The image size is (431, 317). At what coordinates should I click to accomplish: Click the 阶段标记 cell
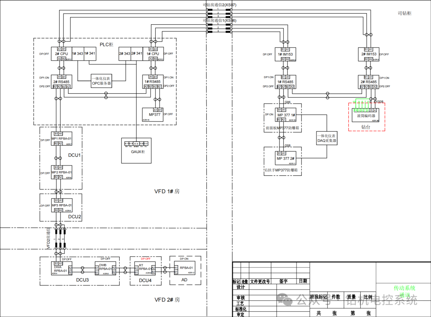[318, 297]
